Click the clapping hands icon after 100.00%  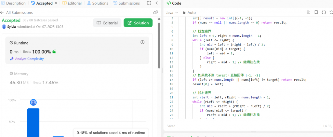54,52
